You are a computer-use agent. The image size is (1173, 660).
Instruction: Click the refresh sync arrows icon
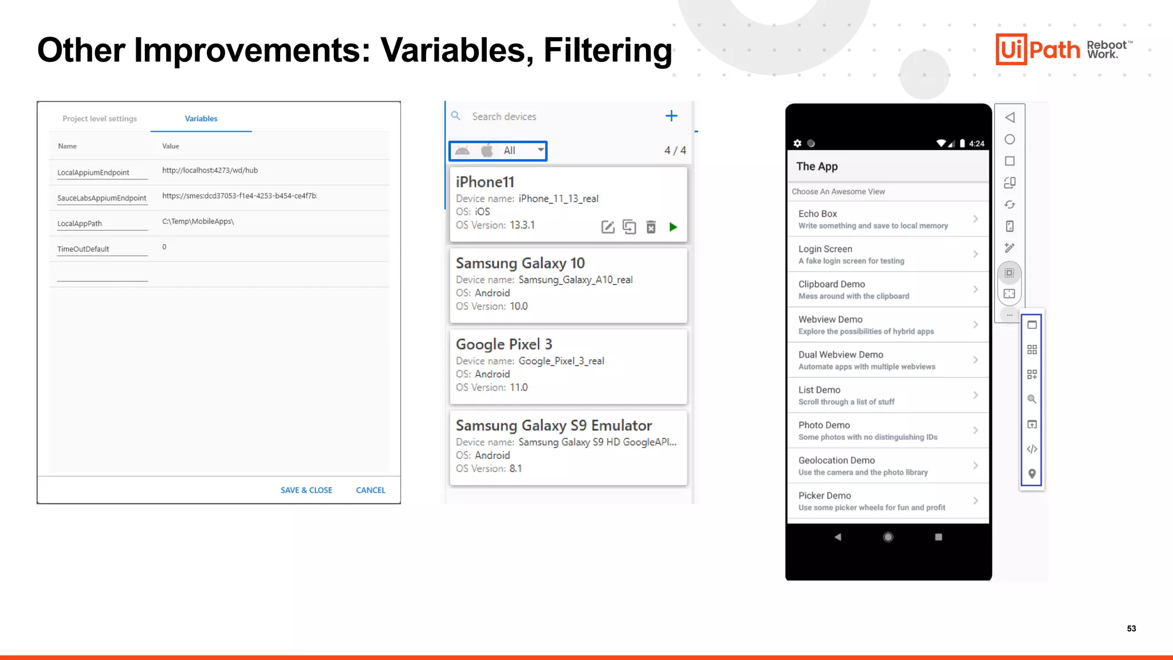[x=1010, y=205]
